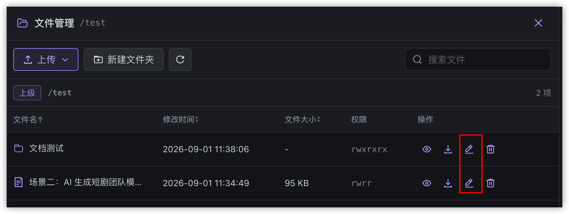Delete the 场景二 document file
569x214 pixels.
pyautogui.click(x=490, y=183)
